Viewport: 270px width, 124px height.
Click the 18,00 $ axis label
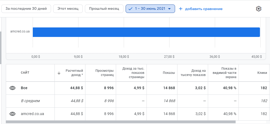point(124,57)
